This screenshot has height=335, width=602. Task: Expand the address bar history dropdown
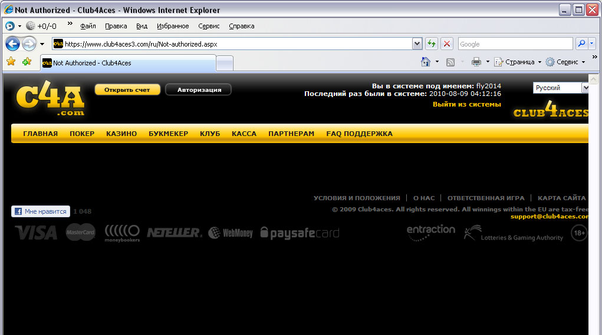pos(417,44)
